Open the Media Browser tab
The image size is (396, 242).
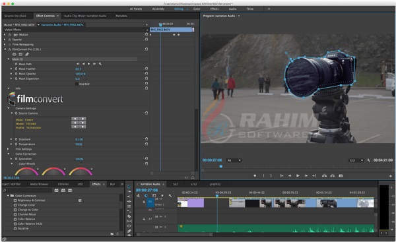coord(39,184)
